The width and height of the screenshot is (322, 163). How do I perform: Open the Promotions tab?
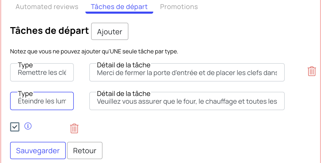click(179, 7)
